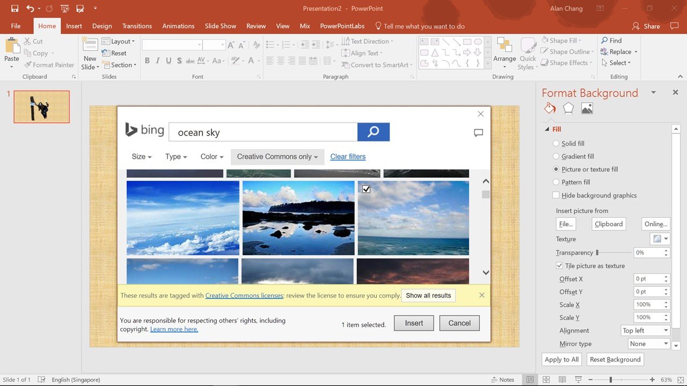Click Start From Beginning slideshow icon
The height and width of the screenshot is (386, 687).
click(65, 9)
